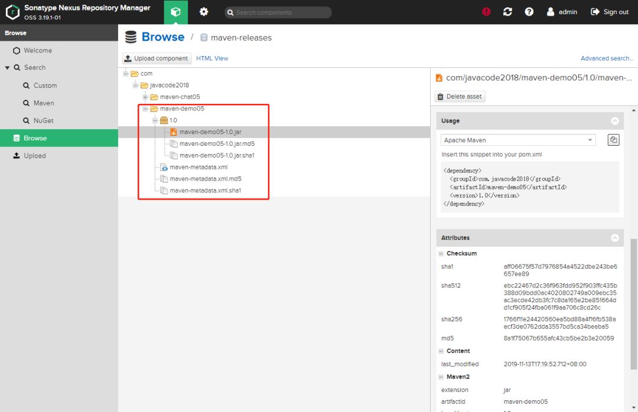Screen dimensions: 638x412
Task: Open the Browse cube icon in header
Action: (176, 12)
